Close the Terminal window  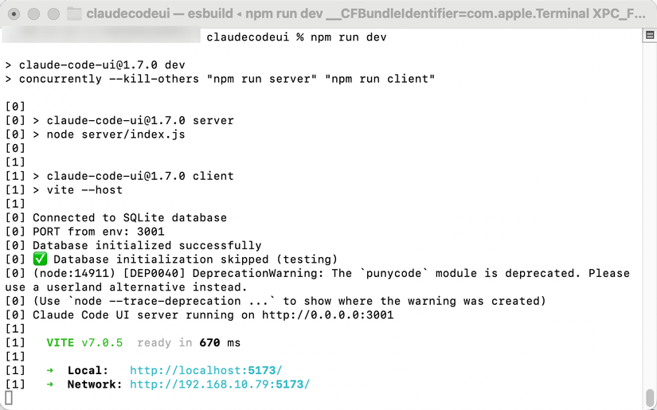(x=14, y=14)
